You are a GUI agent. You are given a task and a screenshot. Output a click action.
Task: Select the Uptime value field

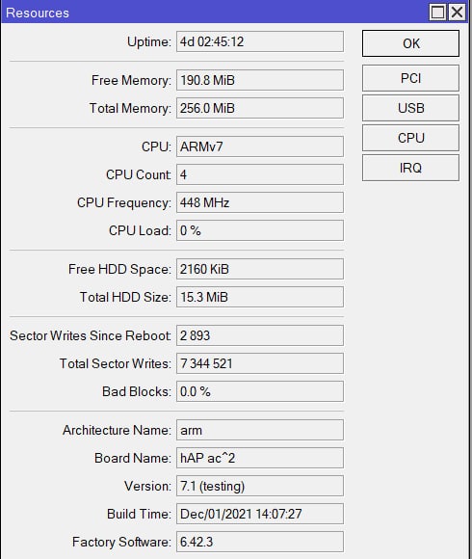click(x=260, y=41)
